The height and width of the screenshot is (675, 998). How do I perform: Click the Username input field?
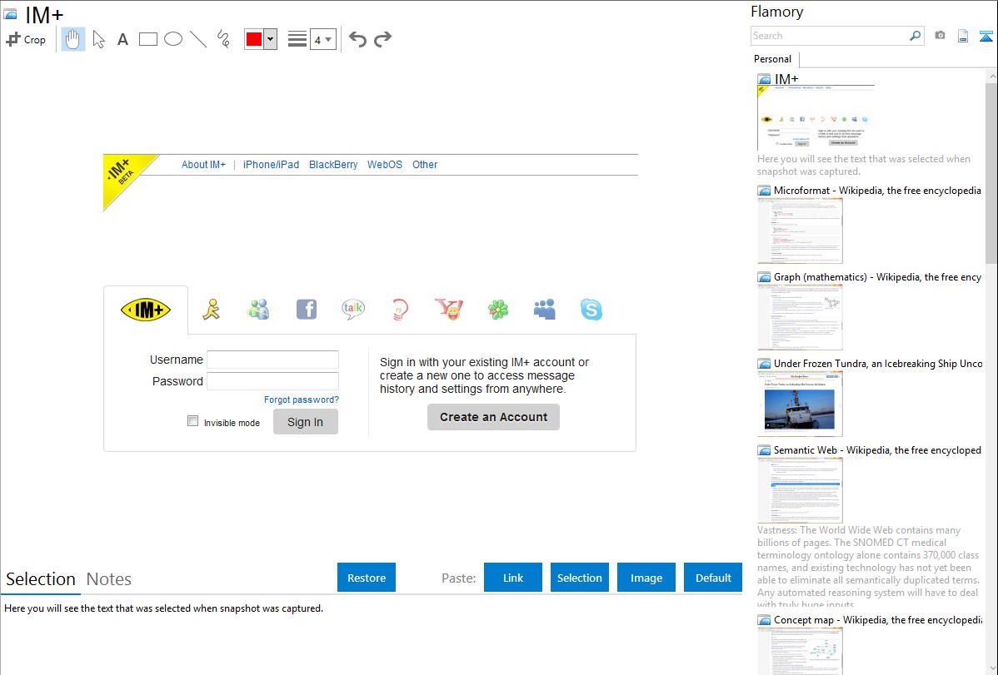pos(272,360)
